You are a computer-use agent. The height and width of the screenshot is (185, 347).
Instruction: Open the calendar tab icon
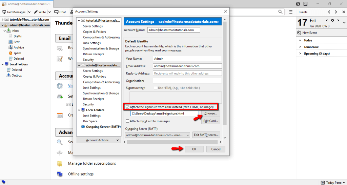[298, 4]
